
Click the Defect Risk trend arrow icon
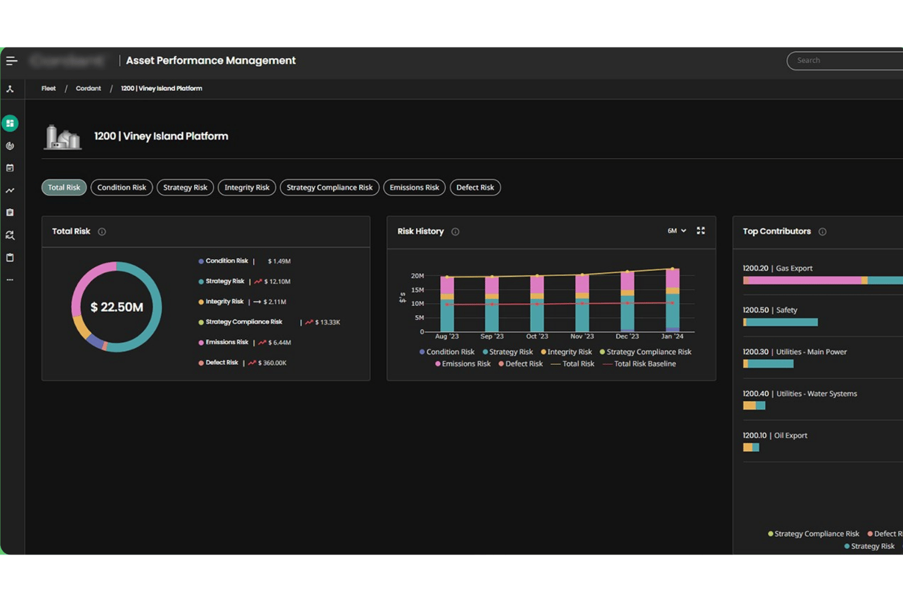pyautogui.click(x=252, y=363)
